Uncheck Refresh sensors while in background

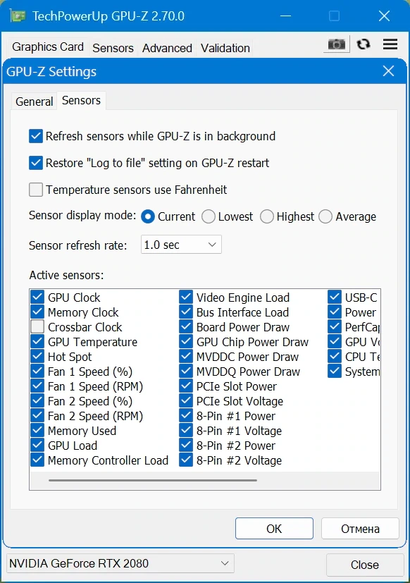[x=36, y=136]
